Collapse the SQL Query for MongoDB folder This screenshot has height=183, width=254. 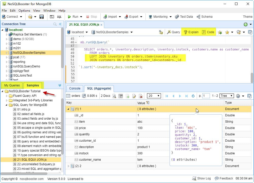[x=7, y=105]
